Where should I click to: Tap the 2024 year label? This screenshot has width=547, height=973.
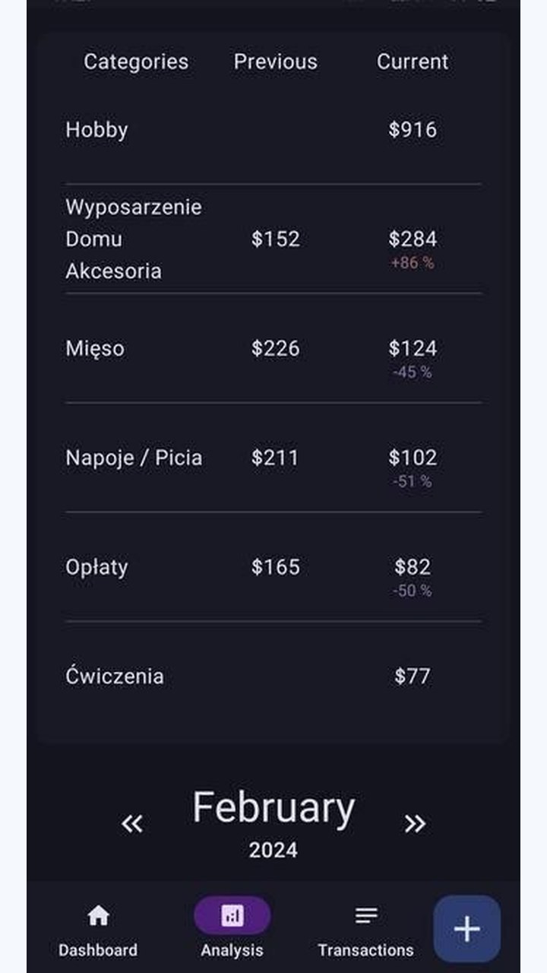click(273, 850)
